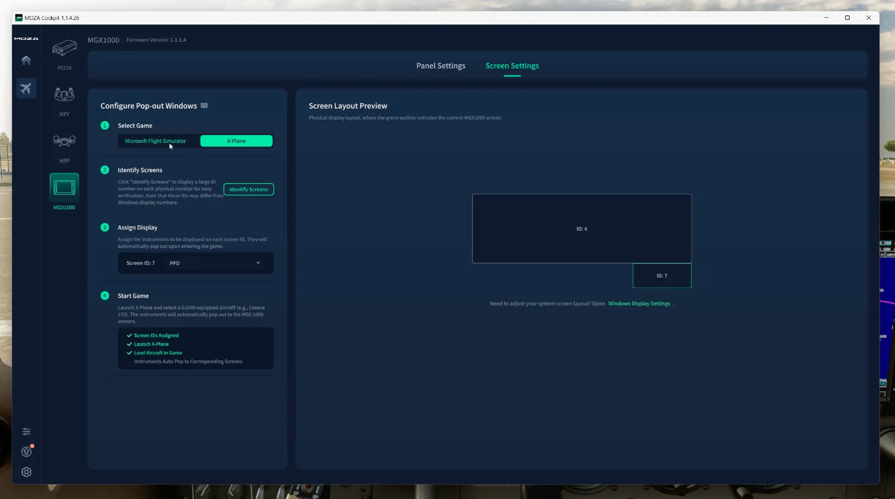Open the sliders adjustment icon in sidebar
Viewport: 895px width, 499px height.
click(26, 432)
